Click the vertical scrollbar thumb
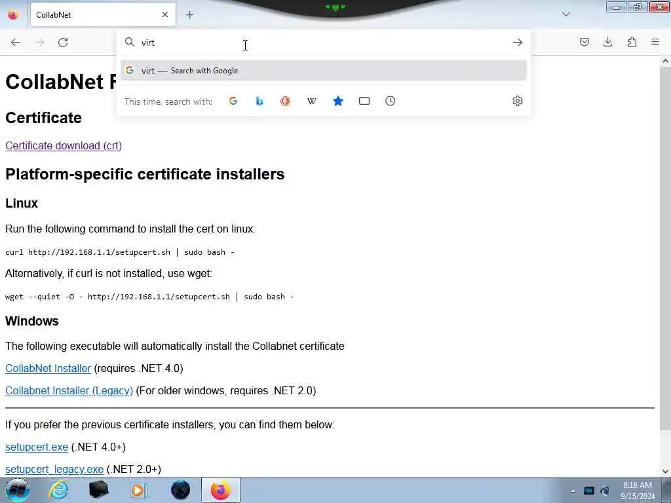The height and width of the screenshot is (503, 671). [665, 248]
